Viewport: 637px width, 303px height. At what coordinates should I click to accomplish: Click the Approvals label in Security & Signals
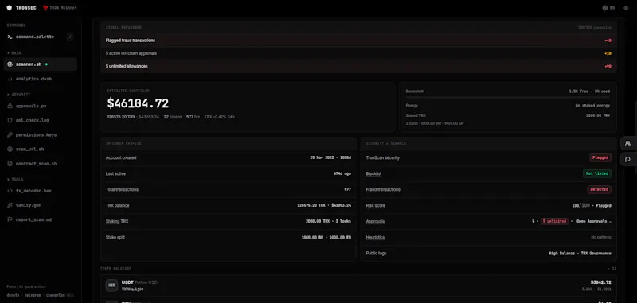click(x=375, y=221)
